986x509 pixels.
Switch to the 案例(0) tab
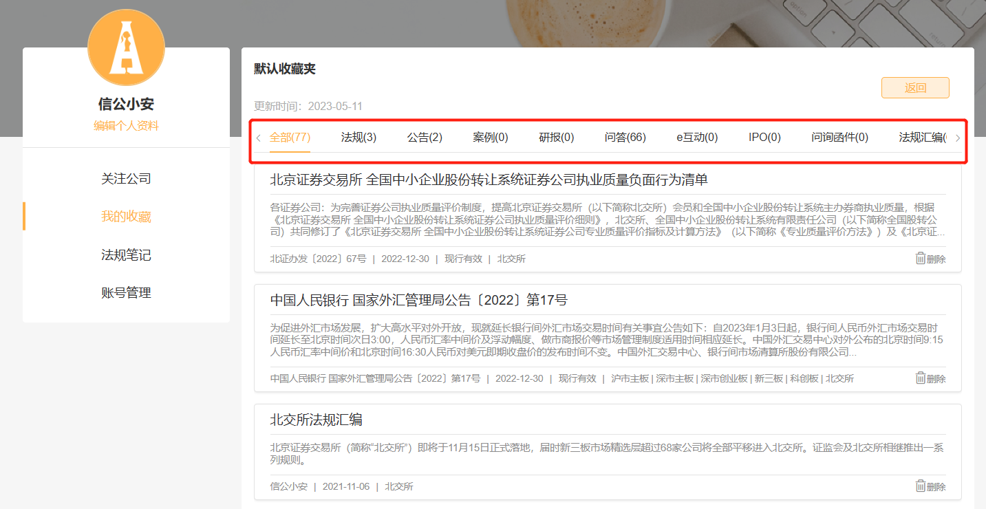[491, 137]
